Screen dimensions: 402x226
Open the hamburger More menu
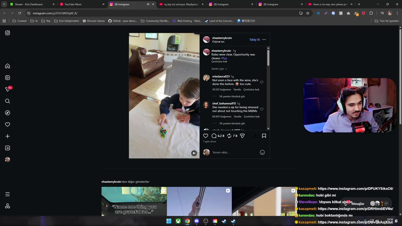pyautogui.click(x=8, y=194)
